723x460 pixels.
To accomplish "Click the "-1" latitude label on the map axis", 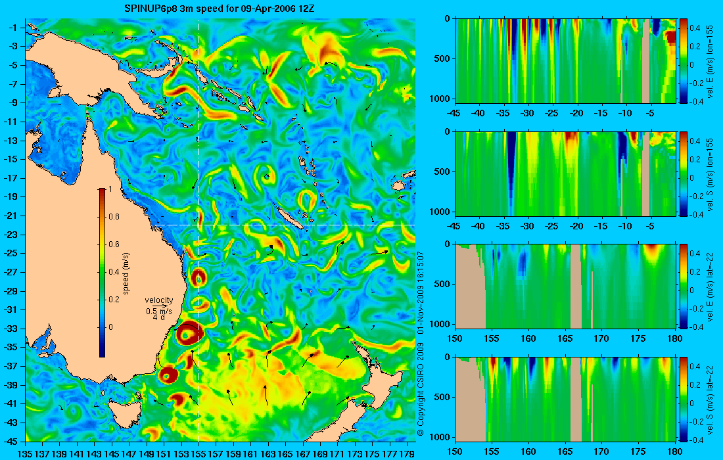I will [x=12, y=28].
